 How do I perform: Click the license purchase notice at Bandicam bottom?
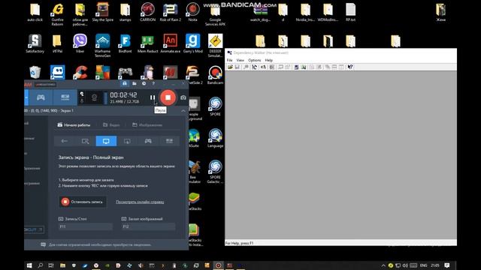[100, 245]
